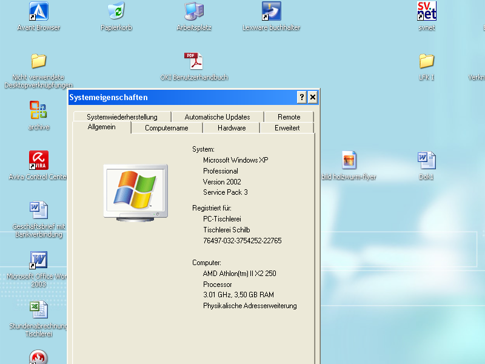The width and height of the screenshot is (485, 364).
Task: Close the Systemeigenschaften dialog
Action: point(313,97)
